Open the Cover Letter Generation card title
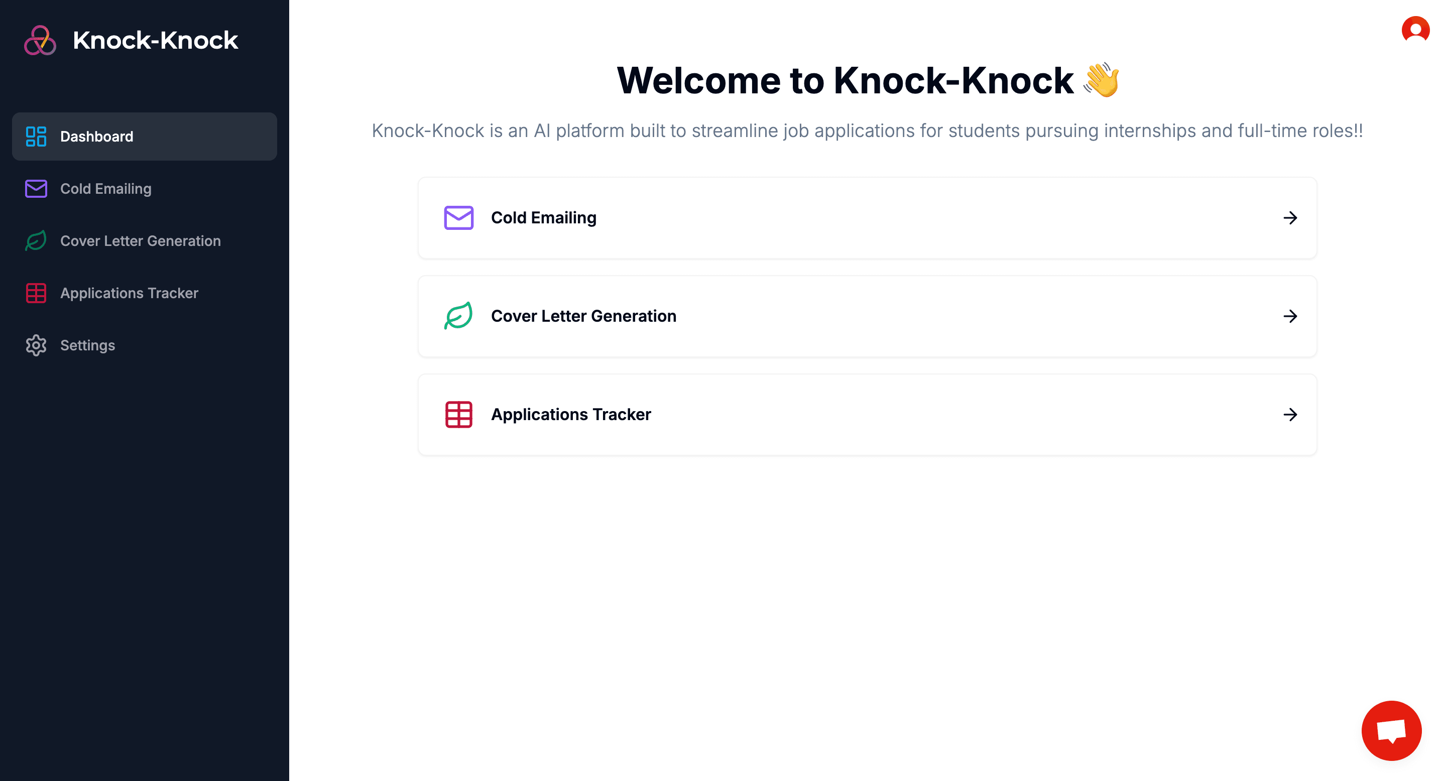1442x781 pixels. pyautogui.click(x=583, y=316)
